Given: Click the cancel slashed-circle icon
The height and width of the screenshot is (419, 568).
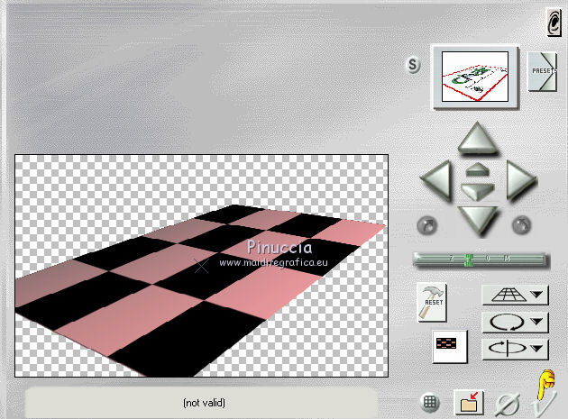Looking at the screenshot, I should click(507, 405).
